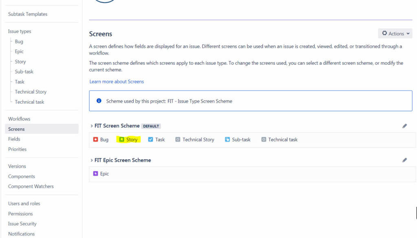This screenshot has width=417, height=238.
Task: Edit FIT Epic Screen Scheme pencil icon
Action: [404, 160]
